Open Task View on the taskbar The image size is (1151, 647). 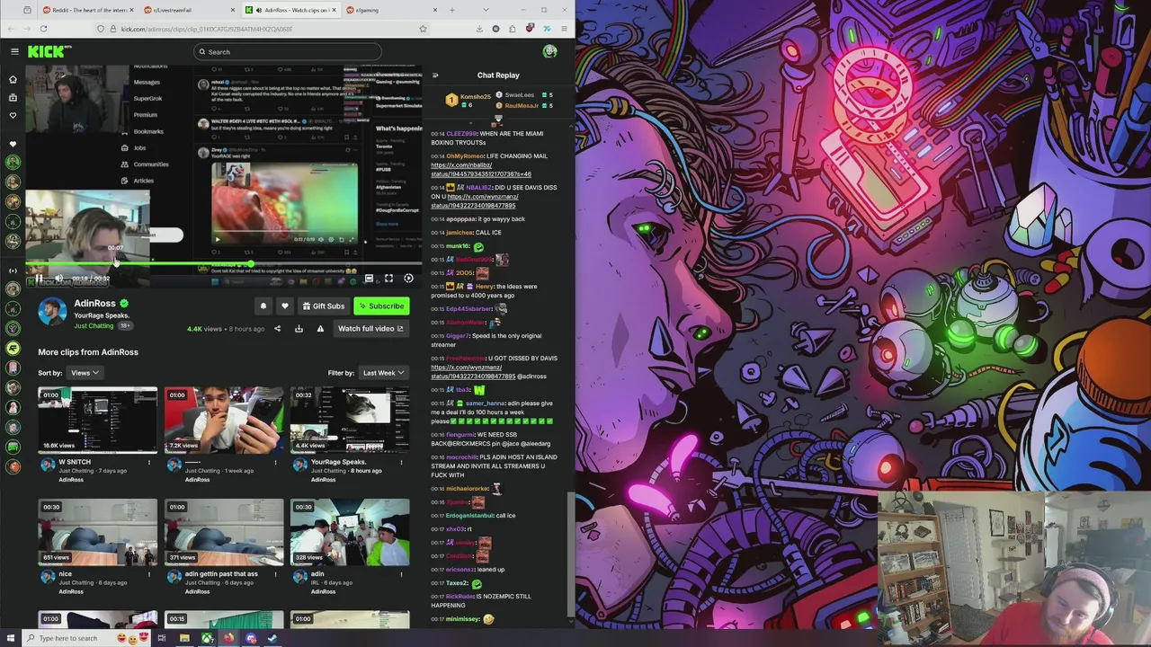[162, 638]
